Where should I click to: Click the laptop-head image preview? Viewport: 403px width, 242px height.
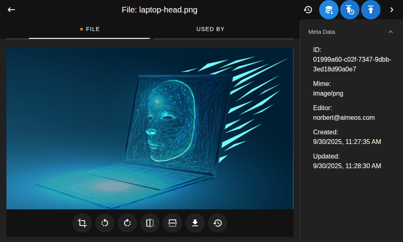pos(150,129)
